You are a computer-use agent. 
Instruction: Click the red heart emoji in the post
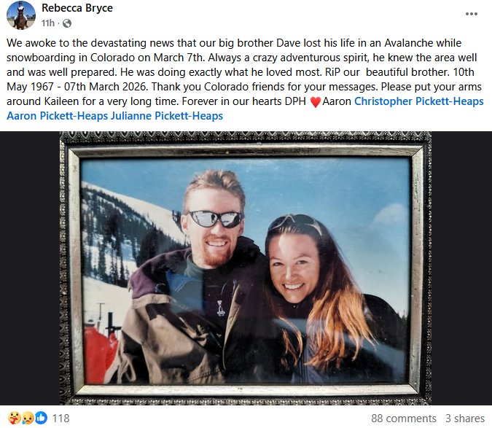tap(316, 102)
